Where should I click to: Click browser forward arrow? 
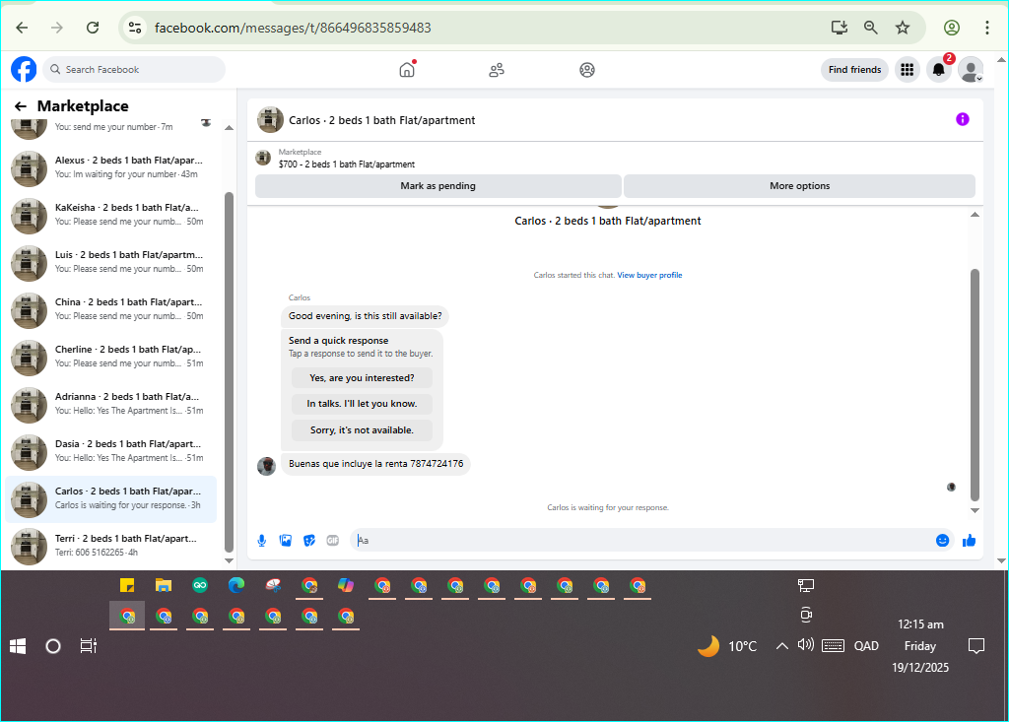click(57, 28)
